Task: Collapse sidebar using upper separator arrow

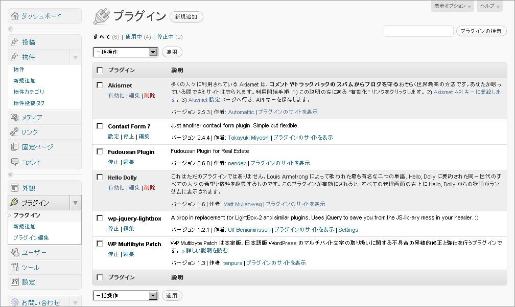Action: click(x=11, y=29)
